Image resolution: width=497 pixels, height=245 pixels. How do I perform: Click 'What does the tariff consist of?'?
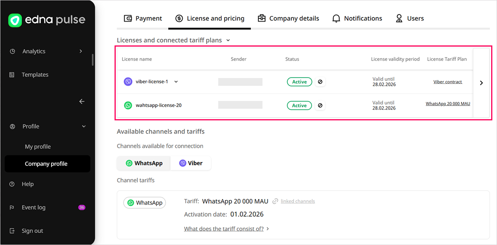224,229
